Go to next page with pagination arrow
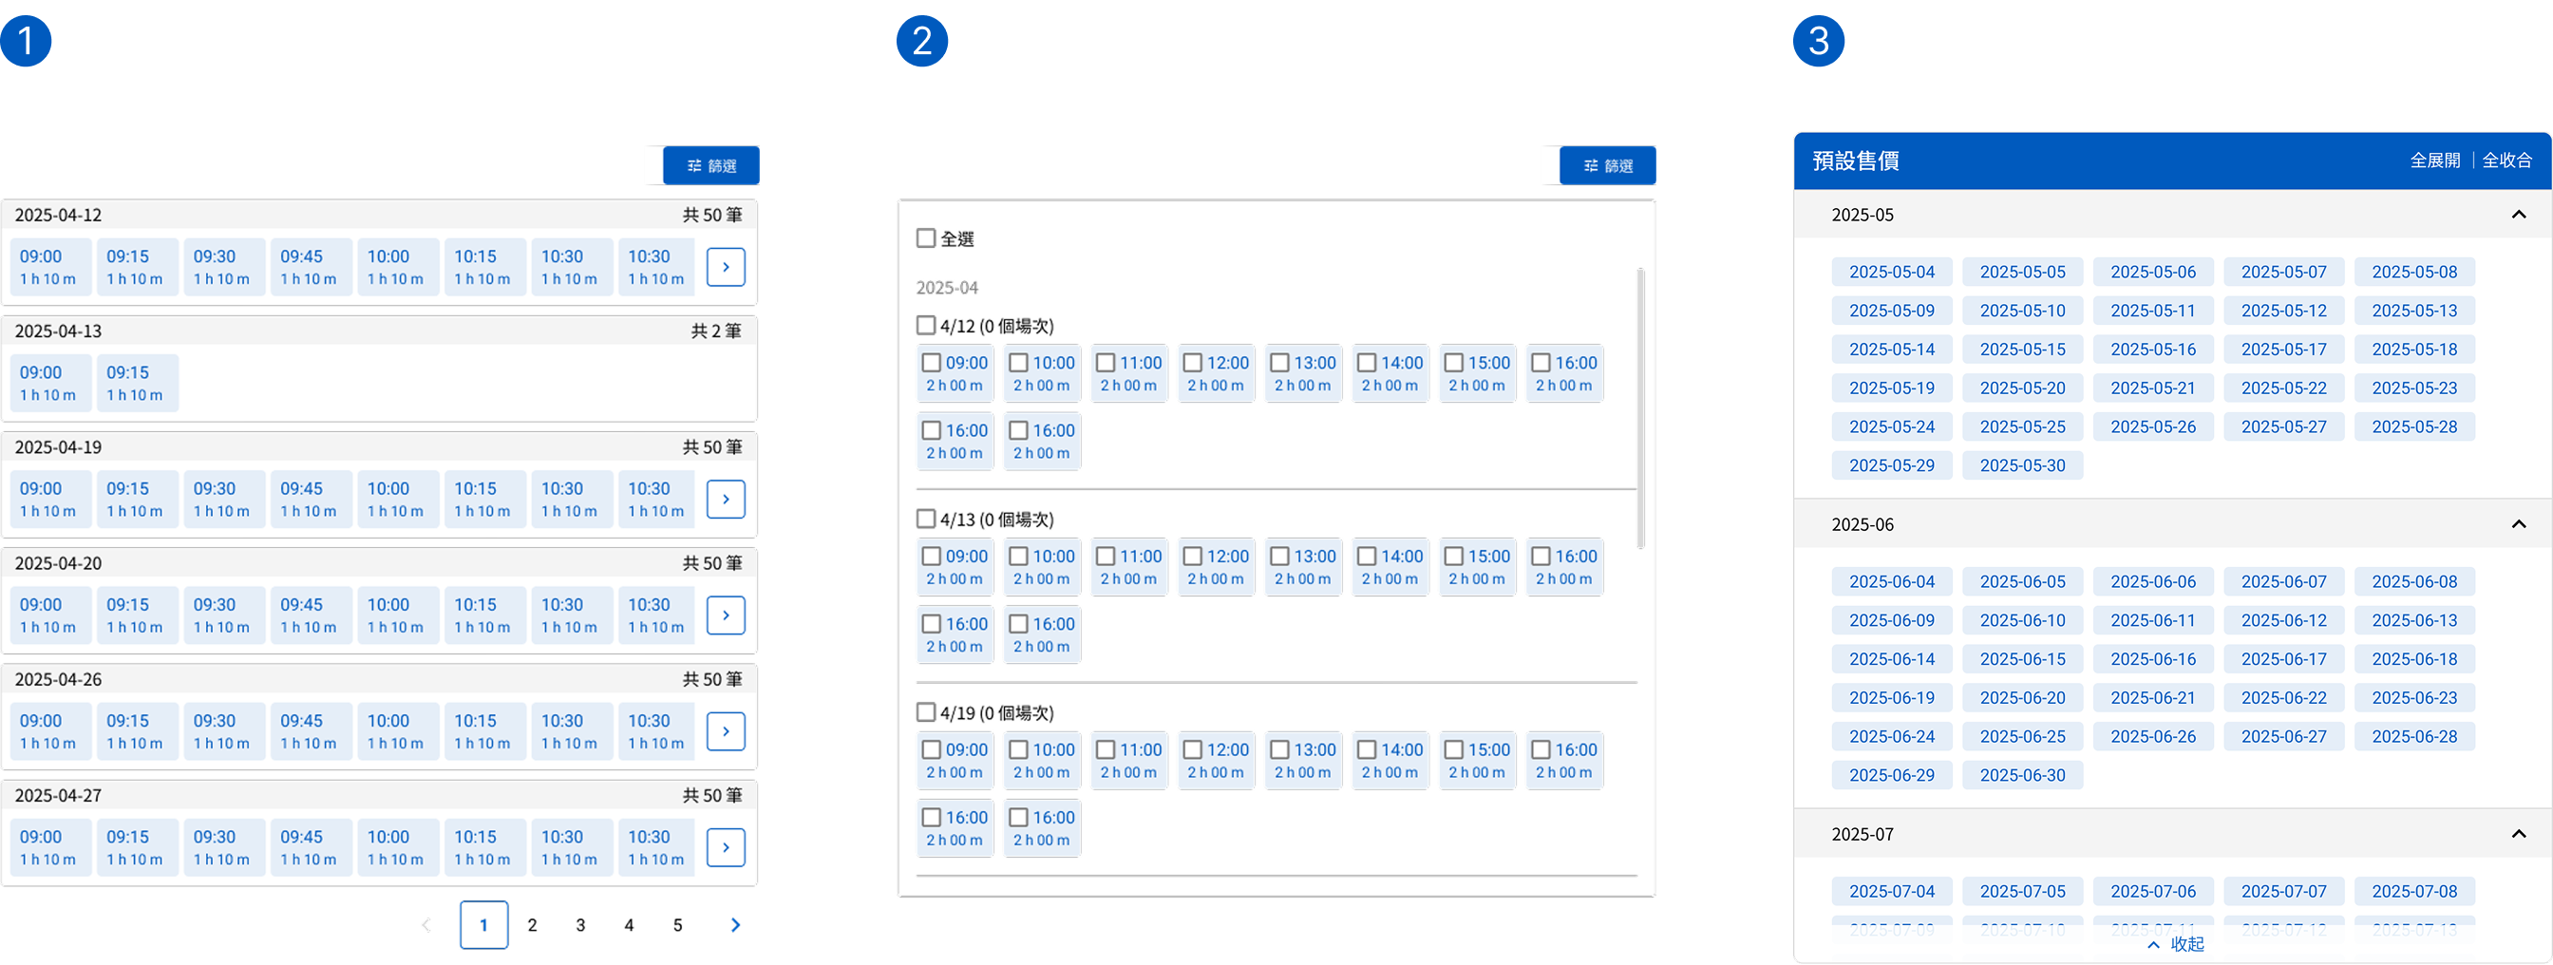This screenshot has width=2553, height=965. coord(734,925)
